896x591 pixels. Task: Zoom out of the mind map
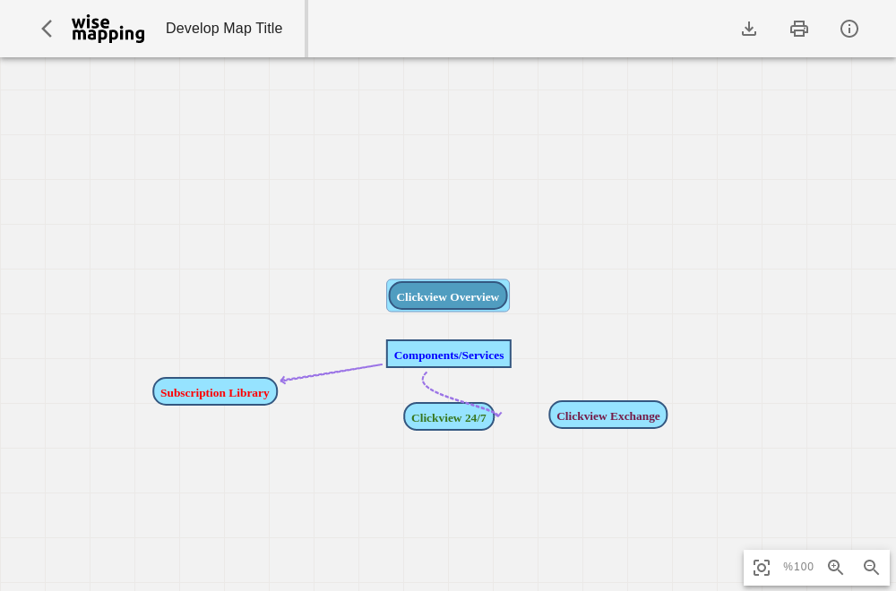[871, 567]
